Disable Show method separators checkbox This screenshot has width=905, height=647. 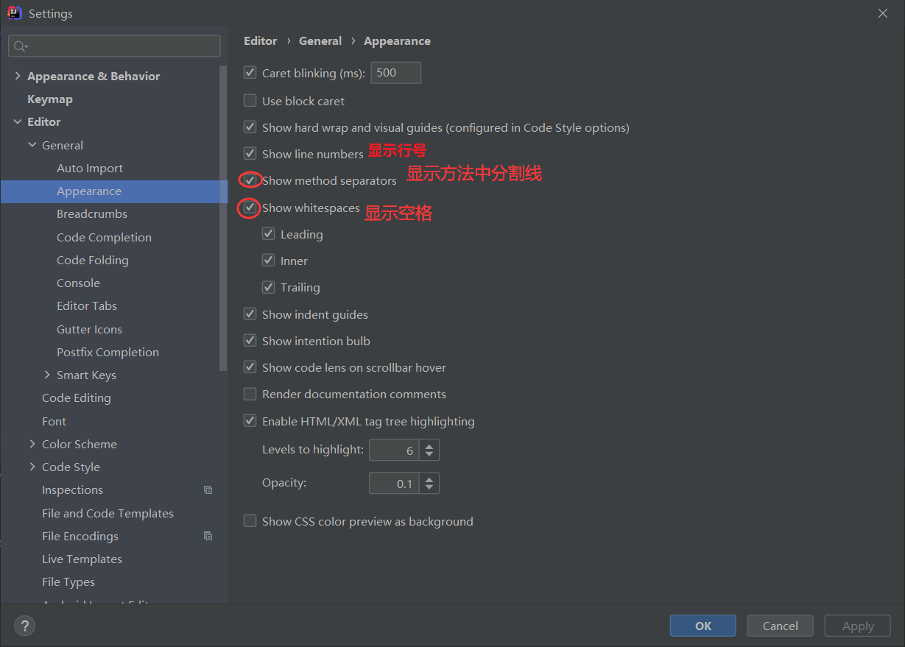pos(250,180)
